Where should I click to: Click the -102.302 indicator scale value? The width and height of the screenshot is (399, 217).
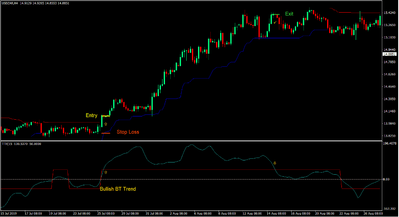tap(389, 209)
